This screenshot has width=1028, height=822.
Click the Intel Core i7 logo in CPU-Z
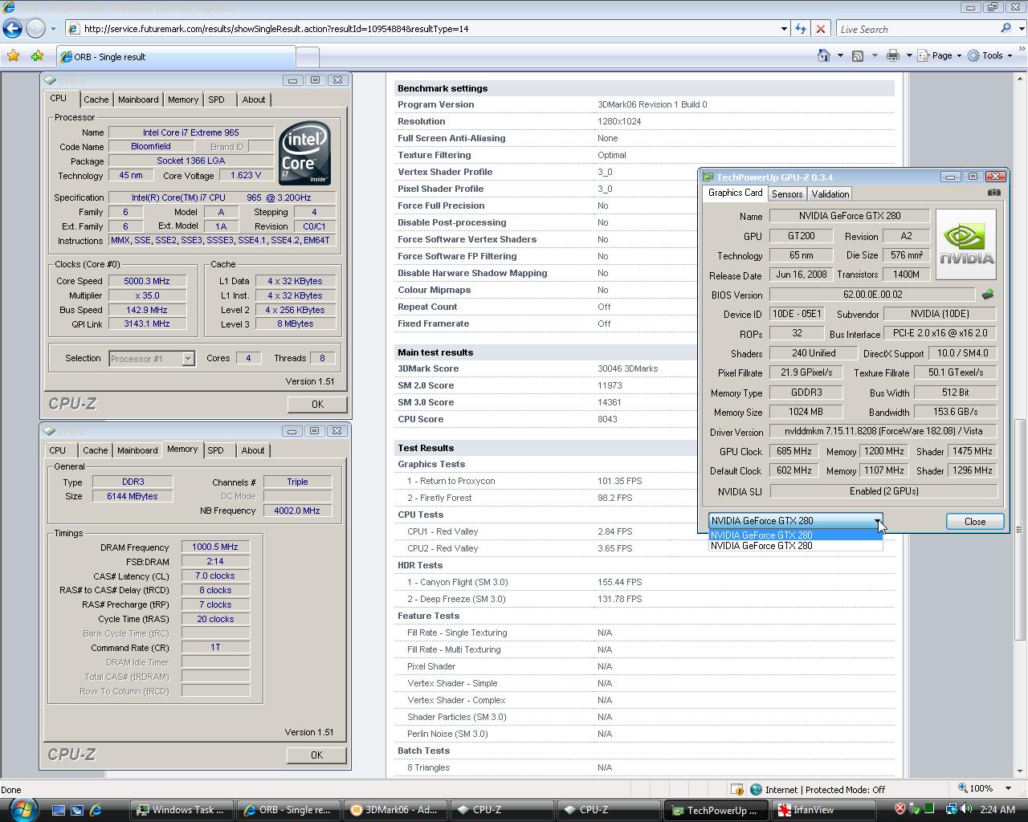(304, 153)
